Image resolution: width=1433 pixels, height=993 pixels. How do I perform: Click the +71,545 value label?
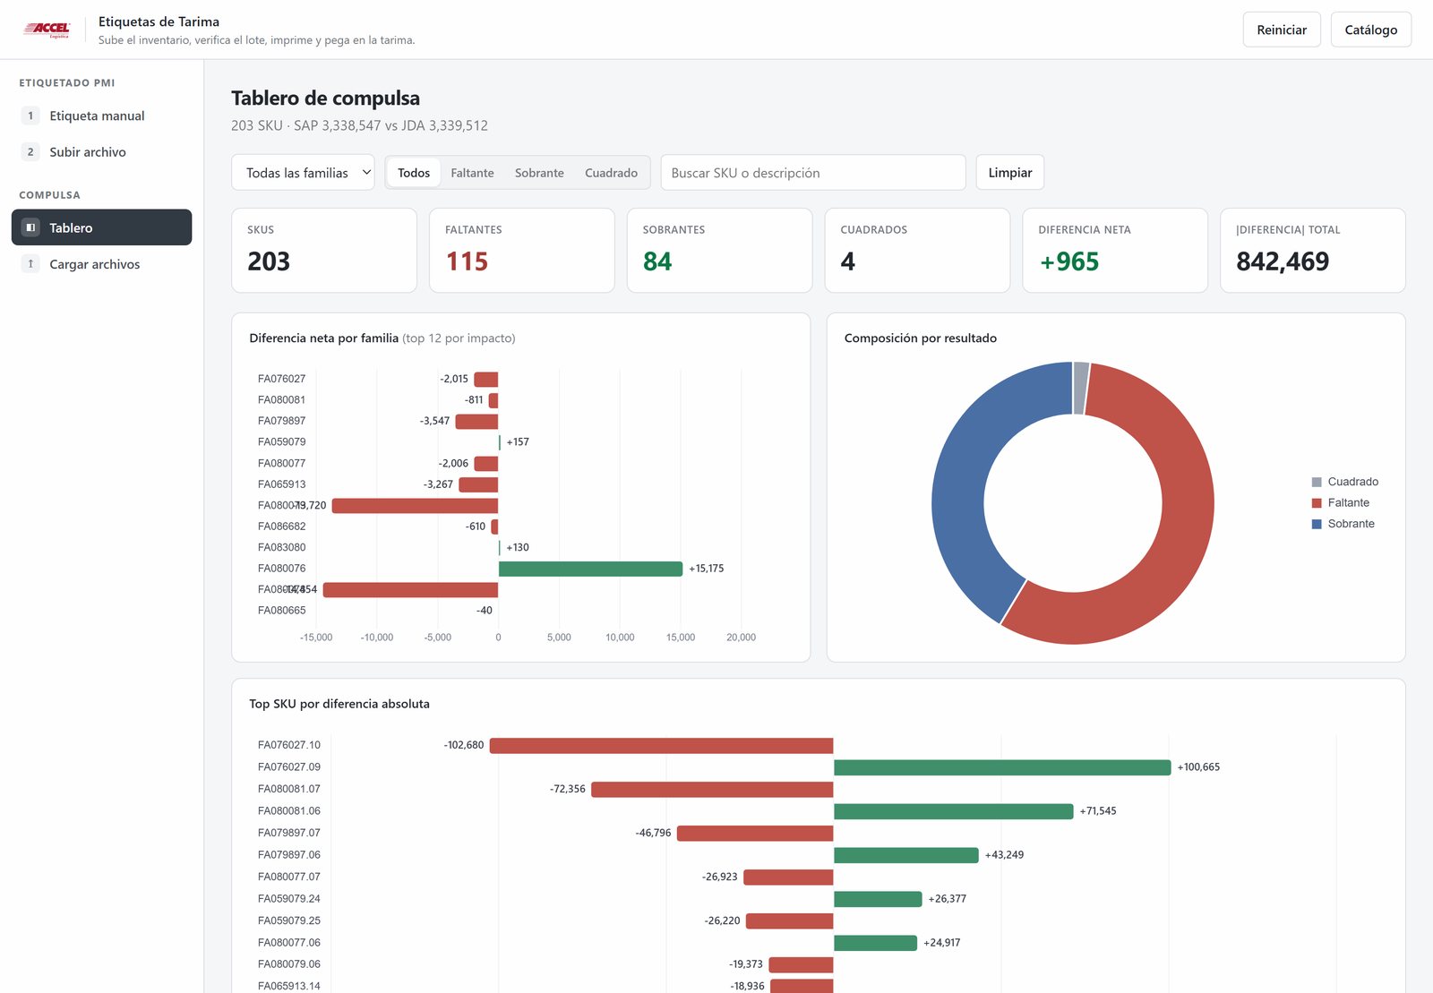pos(1098,811)
